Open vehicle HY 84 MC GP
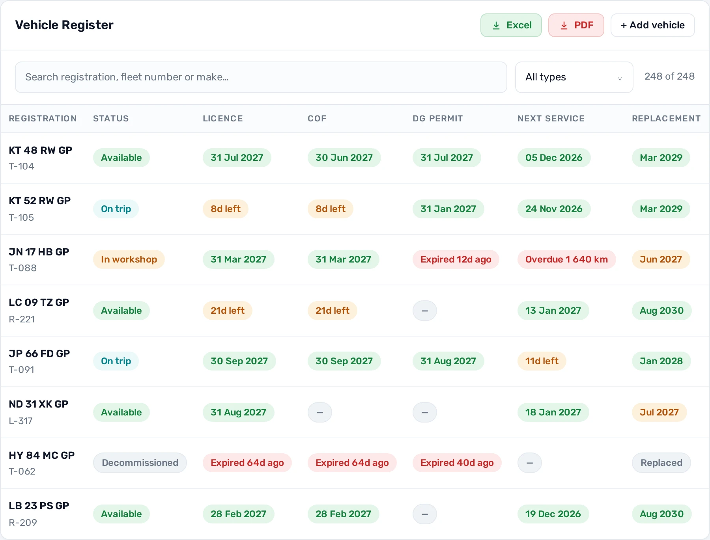The width and height of the screenshot is (710, 540). click(41, 455)
